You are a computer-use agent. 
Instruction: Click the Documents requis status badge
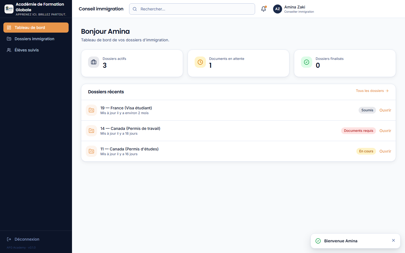pyautogui.click(x=359, y=131)
